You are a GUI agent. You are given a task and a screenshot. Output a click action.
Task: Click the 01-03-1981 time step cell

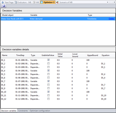click(22, 67)
